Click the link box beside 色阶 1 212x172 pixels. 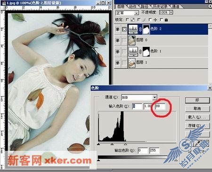click(x=124, y=52)
